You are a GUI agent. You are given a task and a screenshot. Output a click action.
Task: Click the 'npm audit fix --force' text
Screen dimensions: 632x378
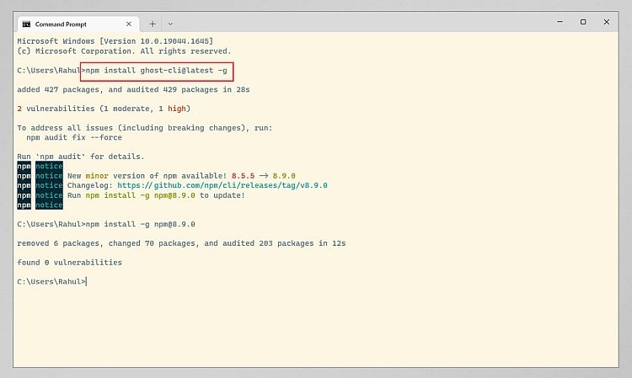pos(74,138)
